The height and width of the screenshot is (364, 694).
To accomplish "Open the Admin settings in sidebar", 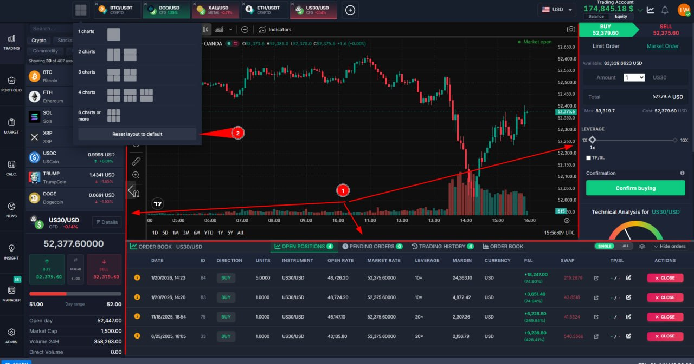I will (x=11, y=336).
